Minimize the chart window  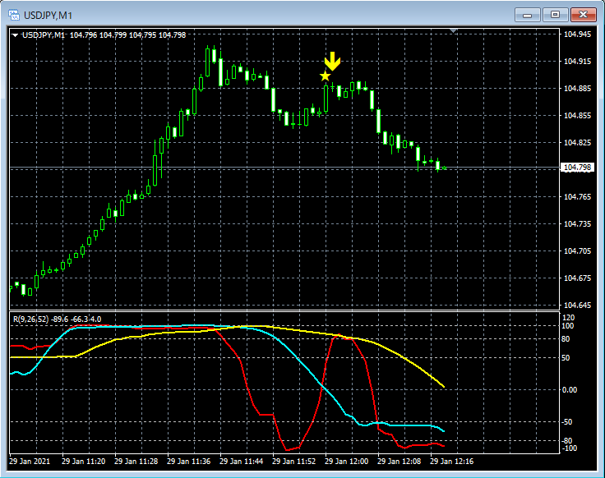coord(528,15)
